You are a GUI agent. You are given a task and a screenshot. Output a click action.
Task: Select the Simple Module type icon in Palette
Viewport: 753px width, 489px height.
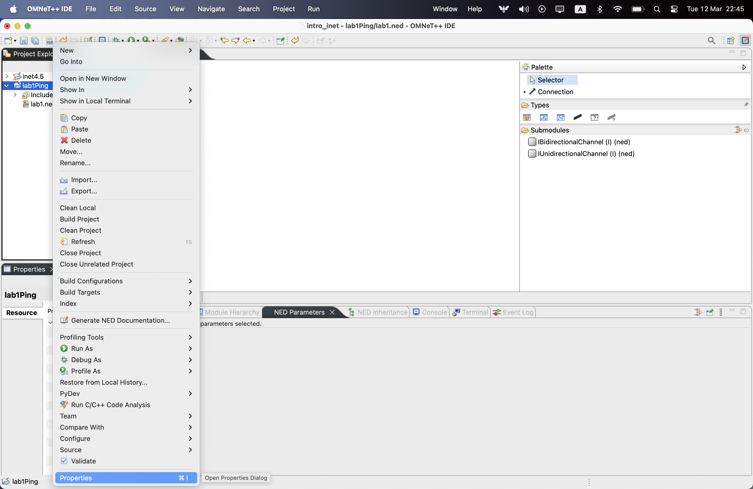pos(527,117)
